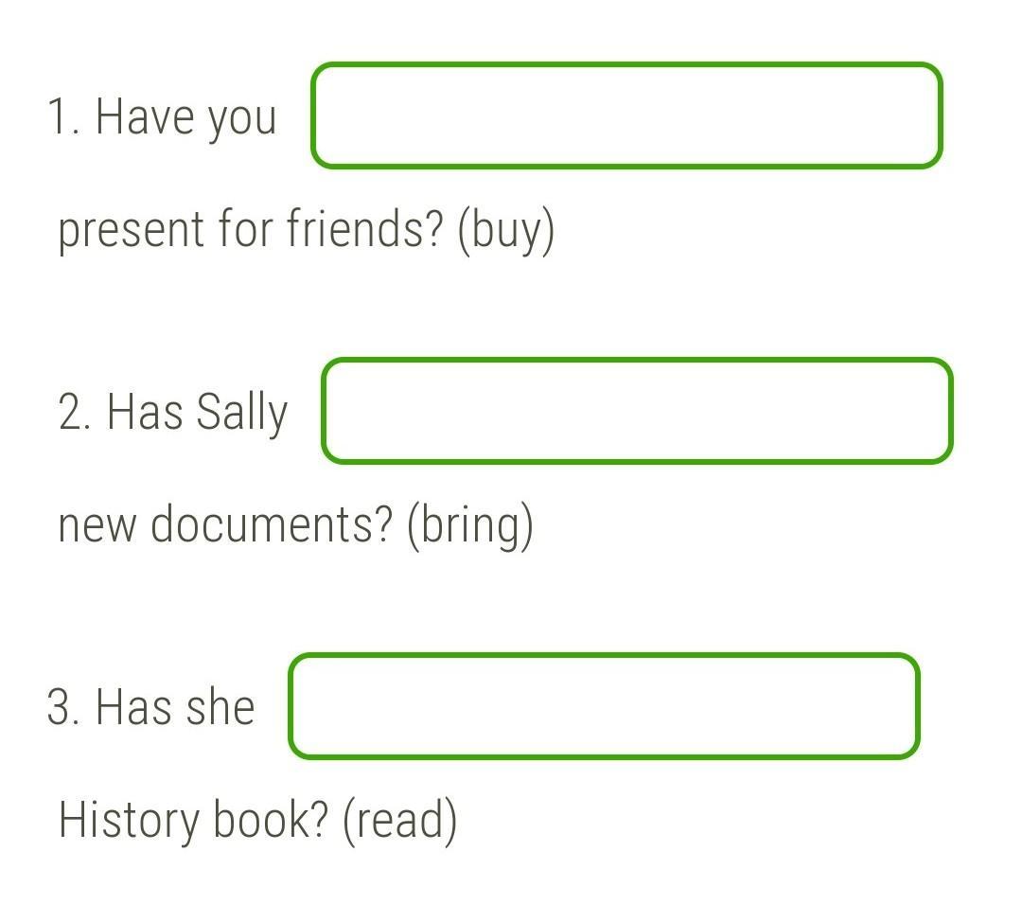Screen dimensions: 1022x922
Task: Click the question number "2."
Action: 74,413
